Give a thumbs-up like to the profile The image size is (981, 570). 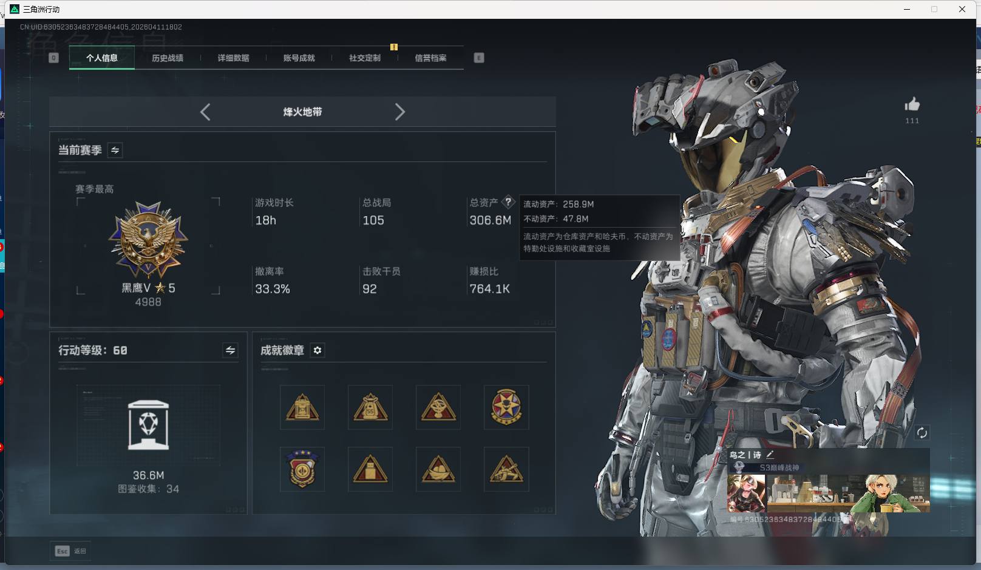pos(912,104)
